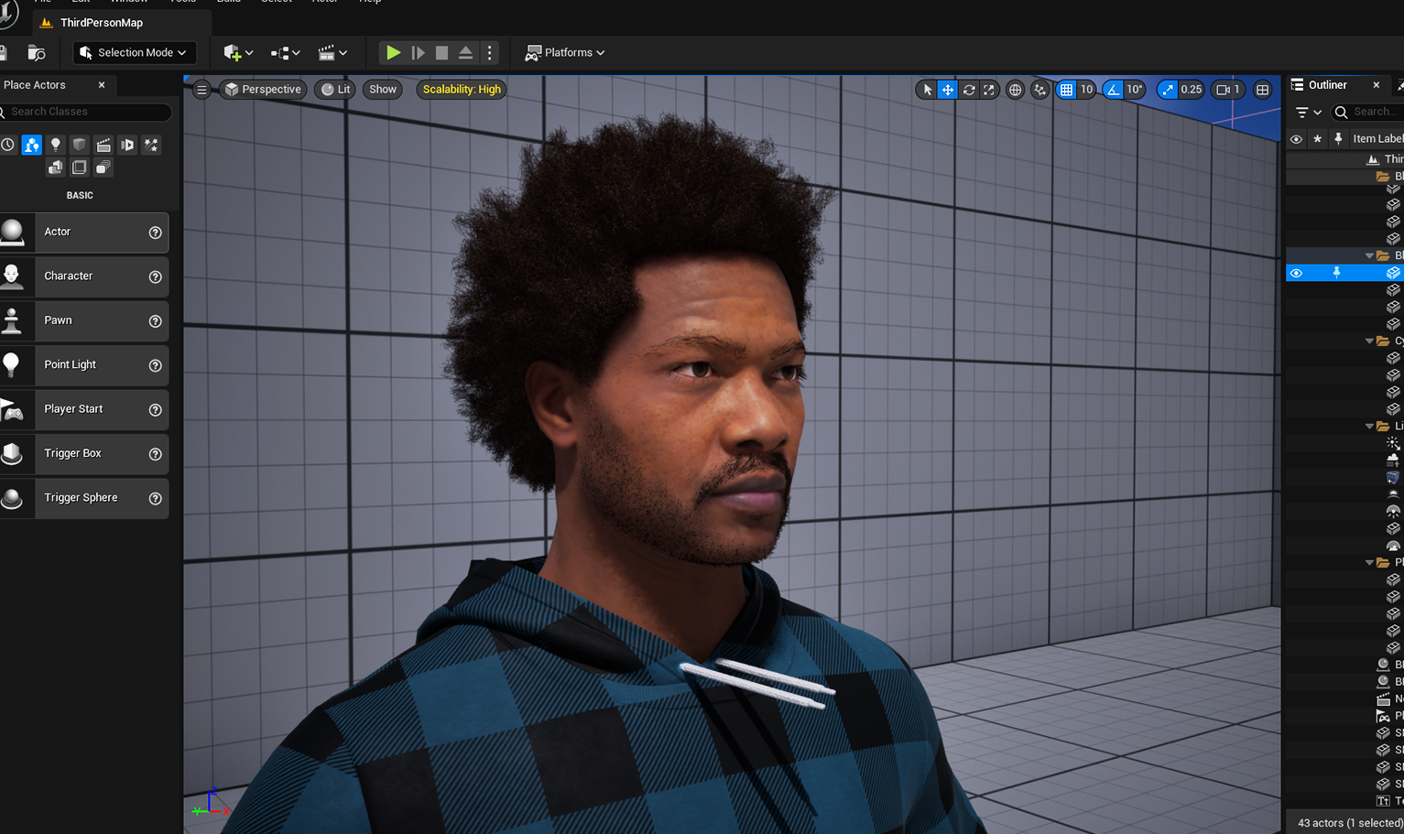Toggle world/local coordinate globe icon
The width and height of the screenshot is (1404, 834).
1015,90
